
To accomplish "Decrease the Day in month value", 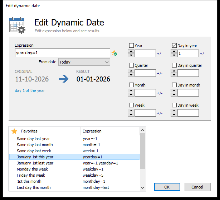I will tap(174, 94).
